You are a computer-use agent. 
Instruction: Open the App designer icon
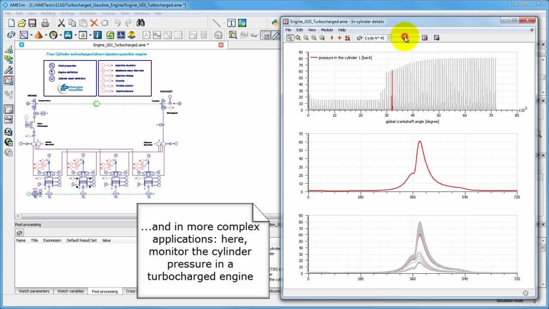click(x=68, y=35)
